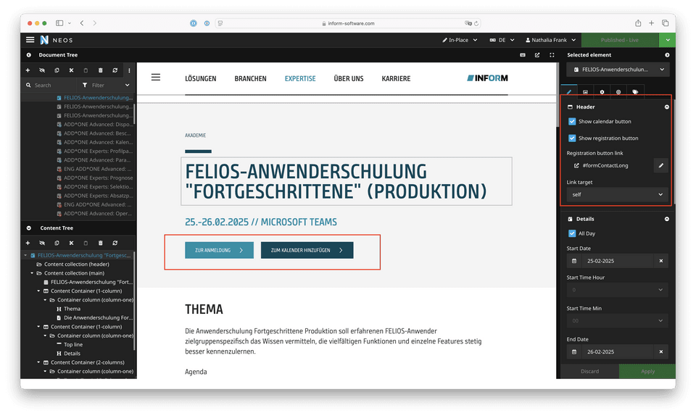The image size is (696, 416).
Task: Cut the selected node in Content Tree toolbar
Action: (71, 243)
